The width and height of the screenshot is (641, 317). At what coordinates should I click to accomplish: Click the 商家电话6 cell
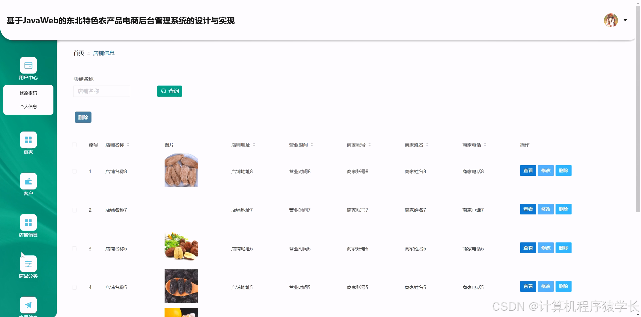[x=473, y=249]
